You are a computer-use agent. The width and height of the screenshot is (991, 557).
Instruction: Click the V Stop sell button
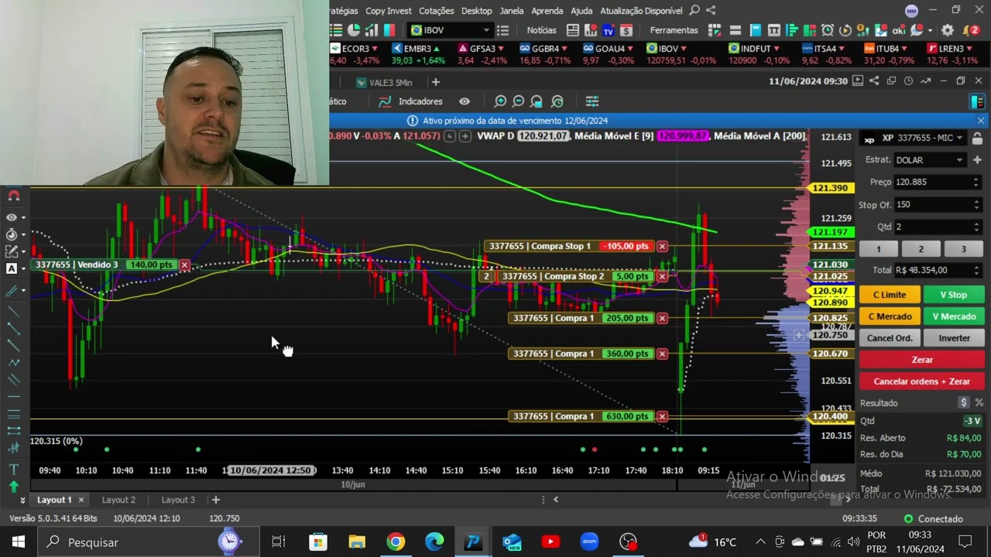(x=953, y=295)
